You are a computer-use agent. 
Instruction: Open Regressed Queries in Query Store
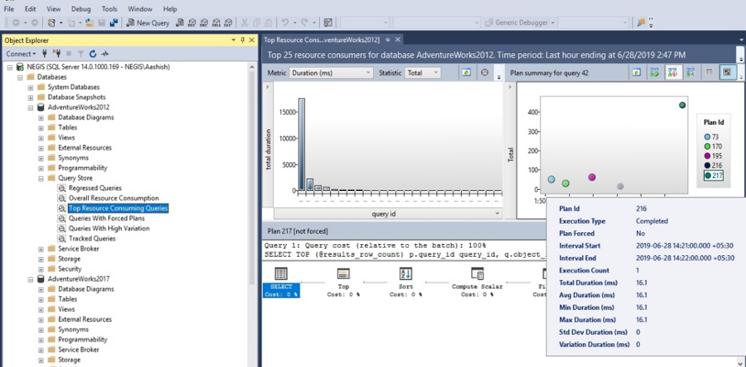click(x=94, y=188)
